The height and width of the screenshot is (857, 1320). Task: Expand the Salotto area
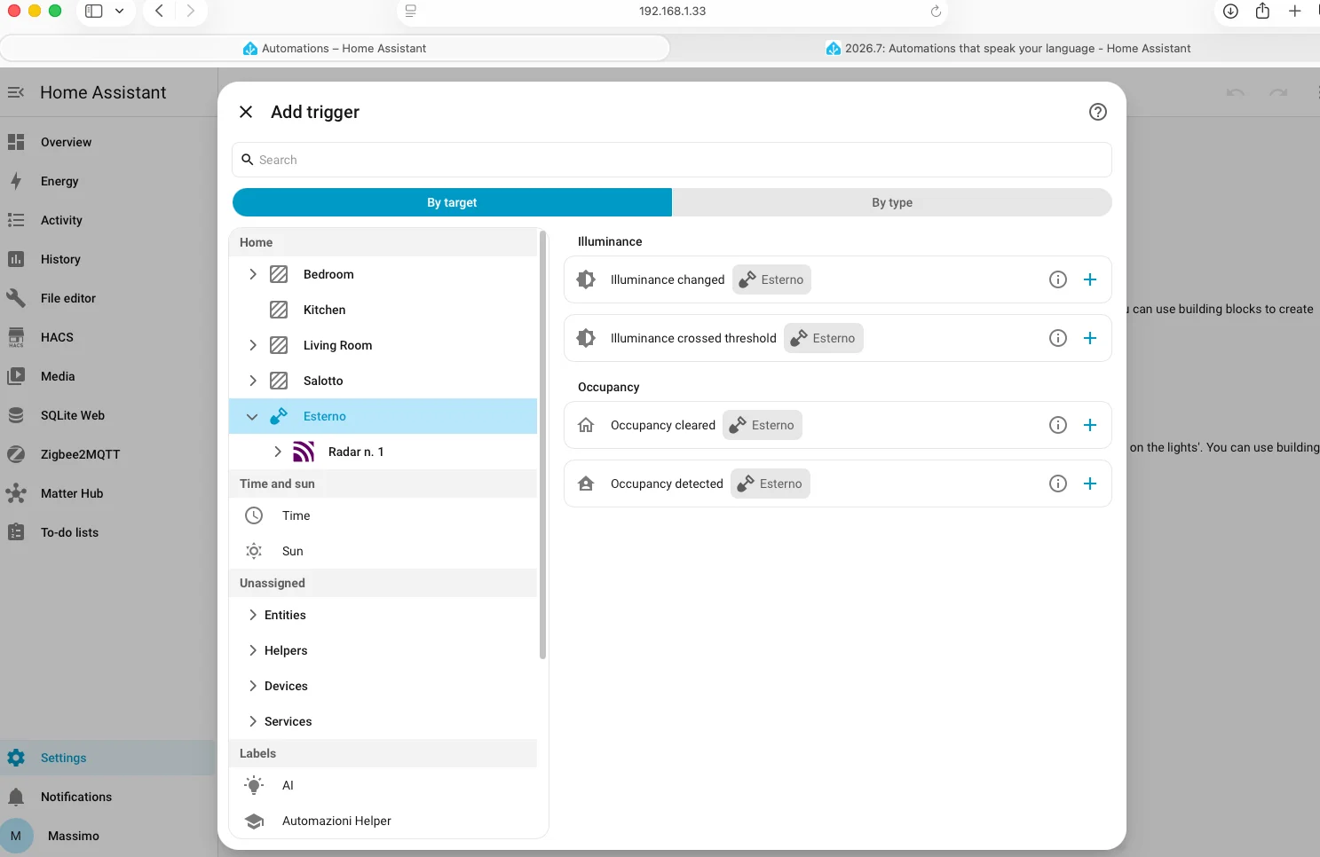(252, 381)
